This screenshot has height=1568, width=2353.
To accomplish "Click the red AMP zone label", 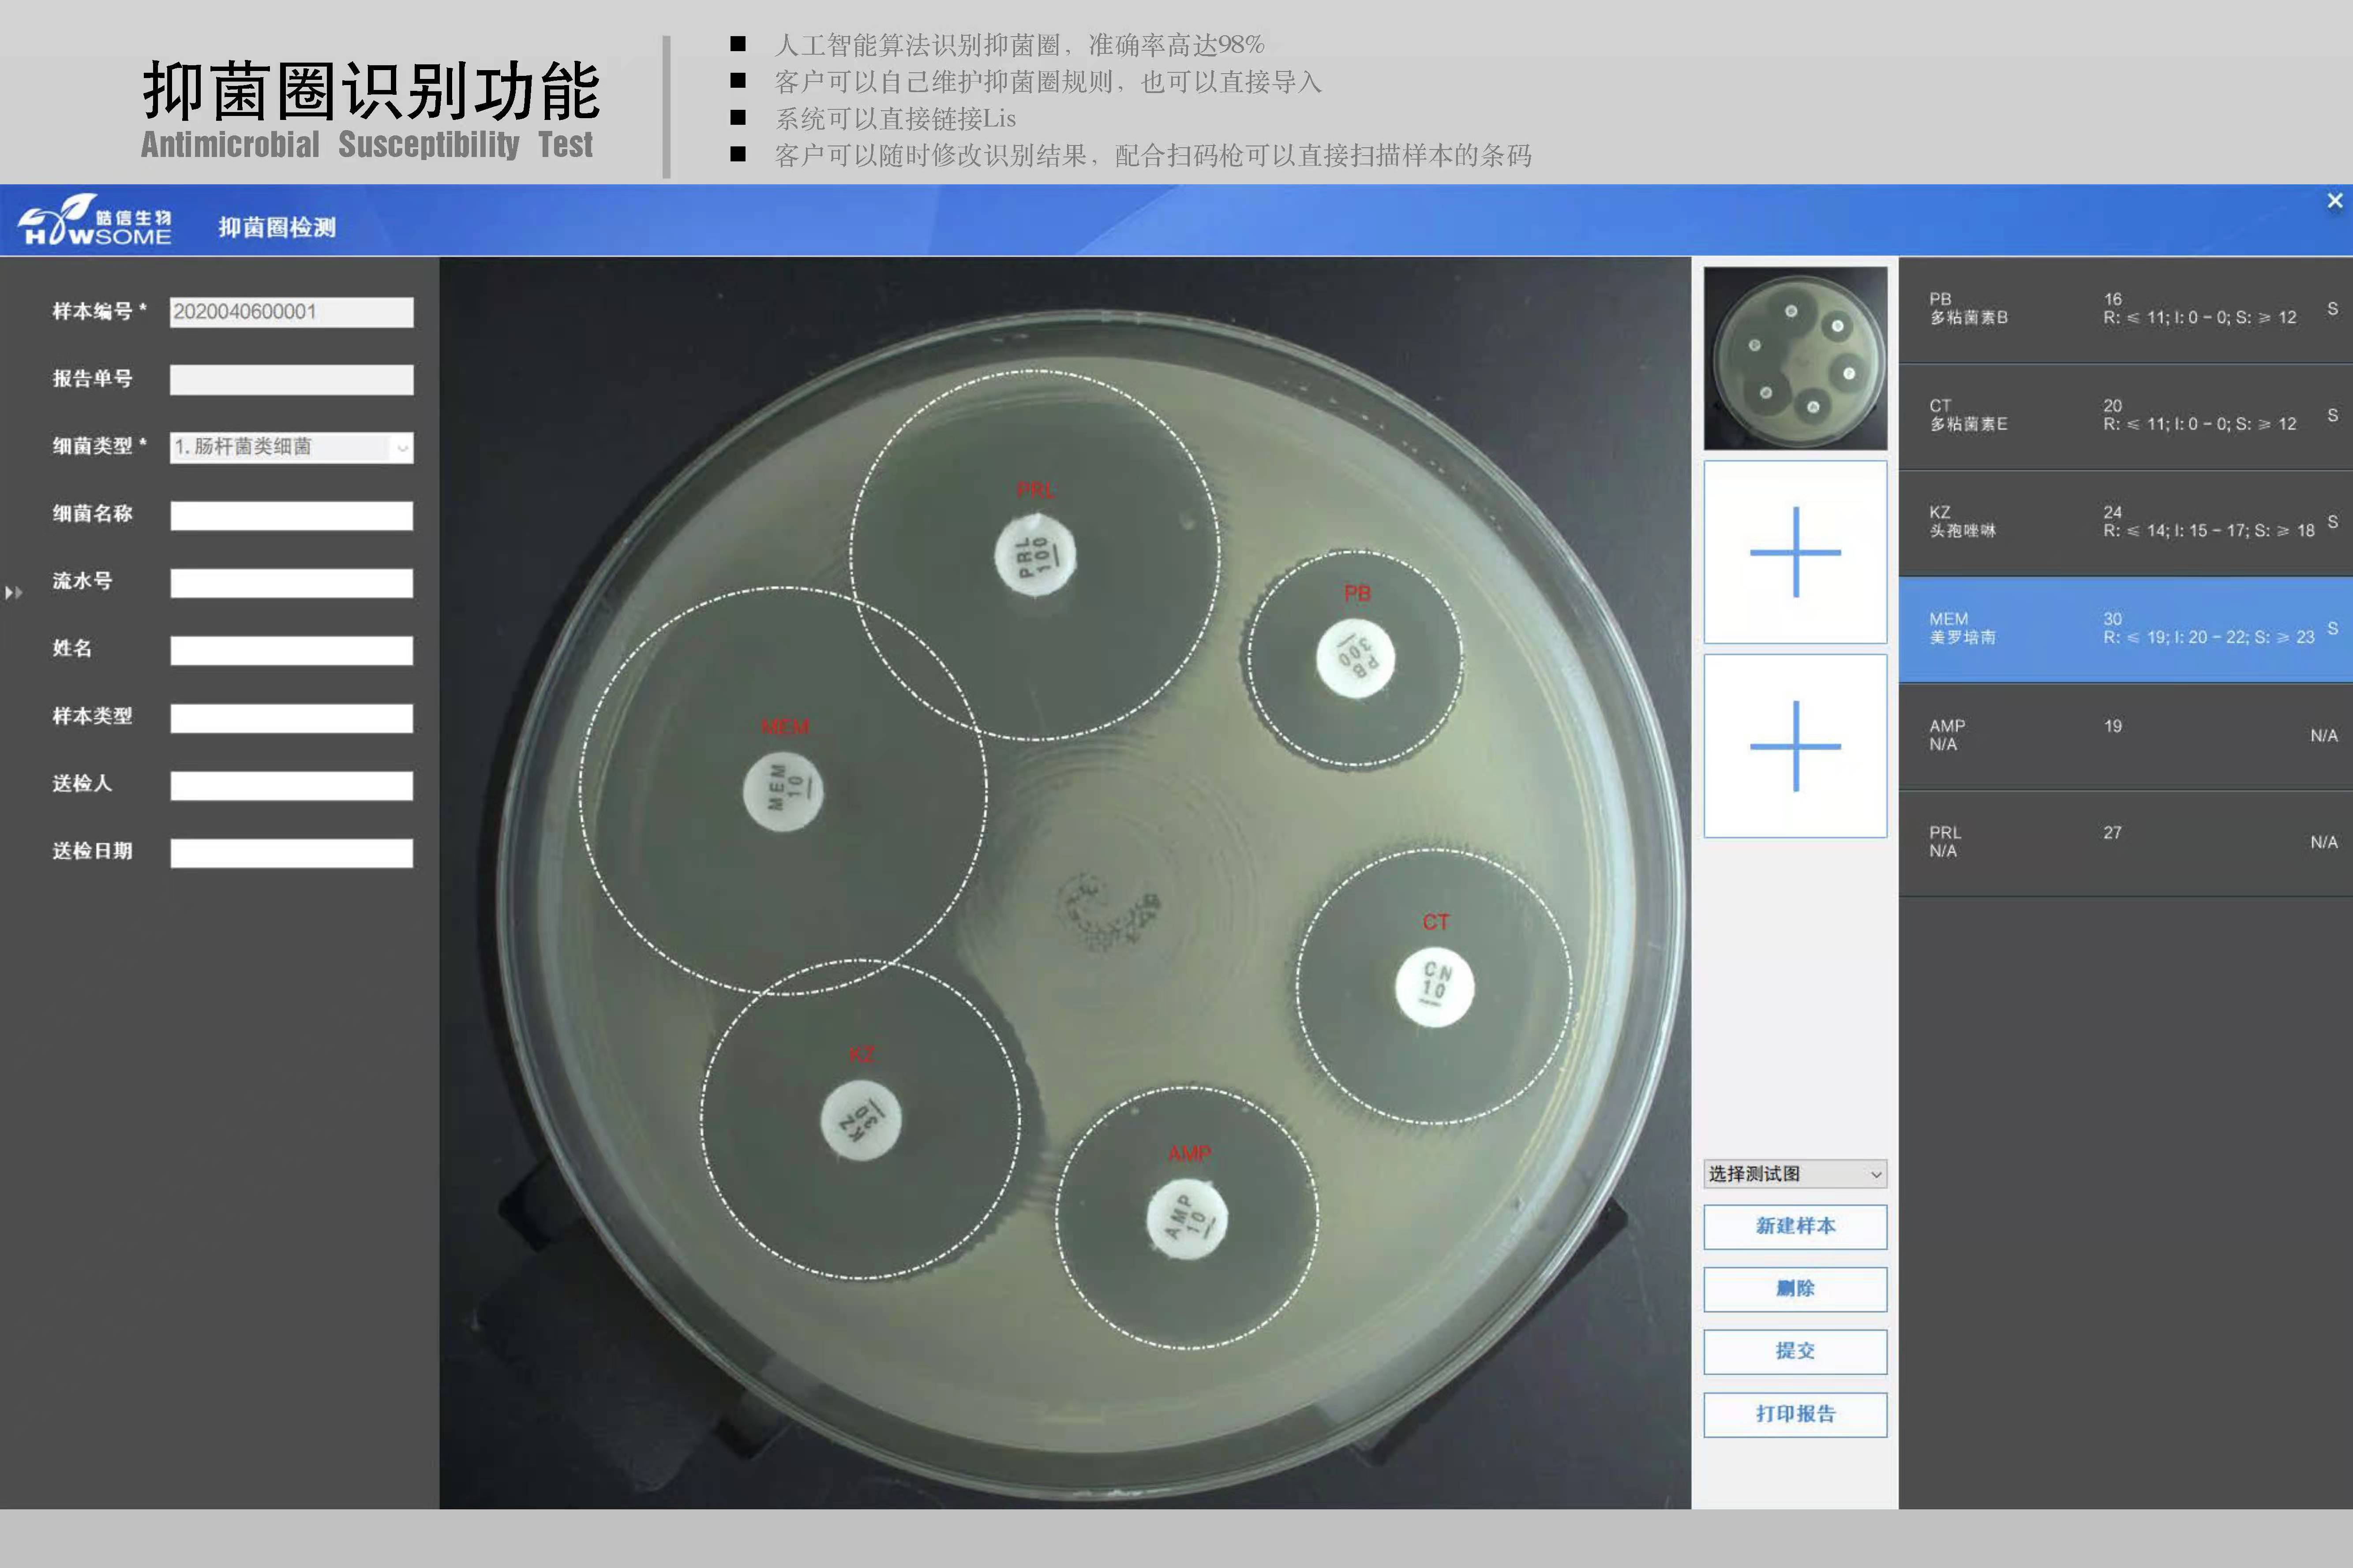I will (1189, 1153).
